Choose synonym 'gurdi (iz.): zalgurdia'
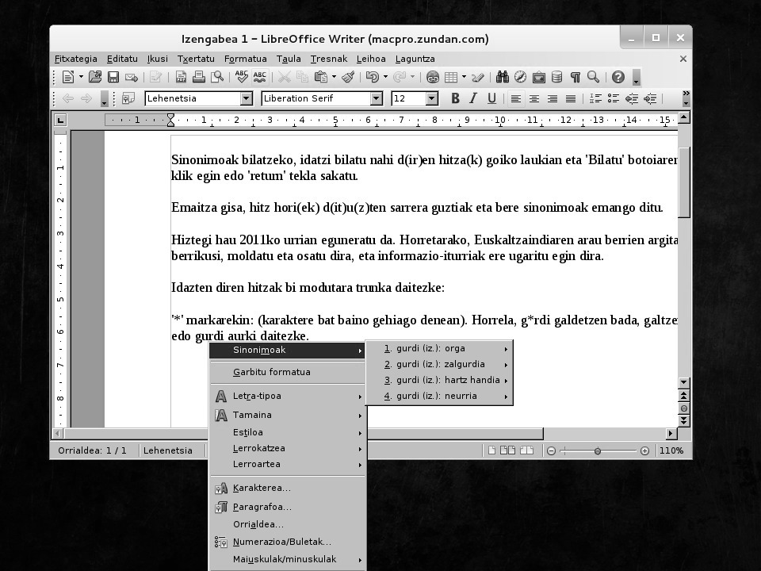The image size is (761, 571). pos(440,364)
